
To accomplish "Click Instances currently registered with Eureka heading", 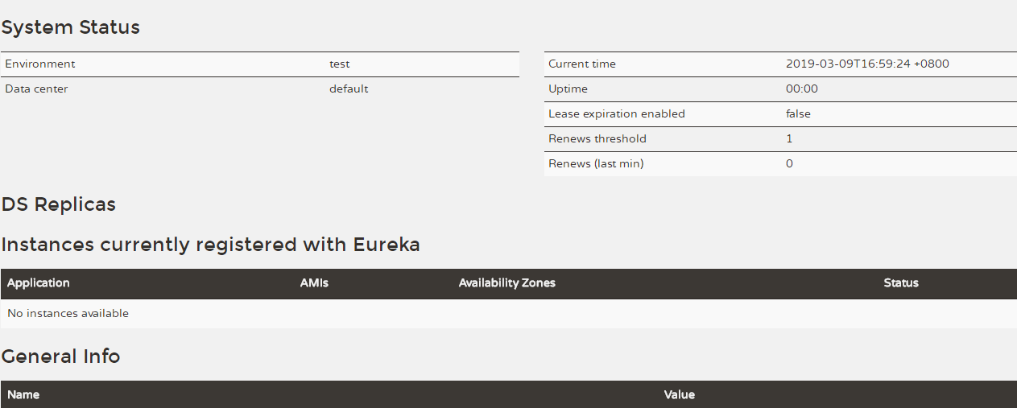I will [x=211, y=245].
